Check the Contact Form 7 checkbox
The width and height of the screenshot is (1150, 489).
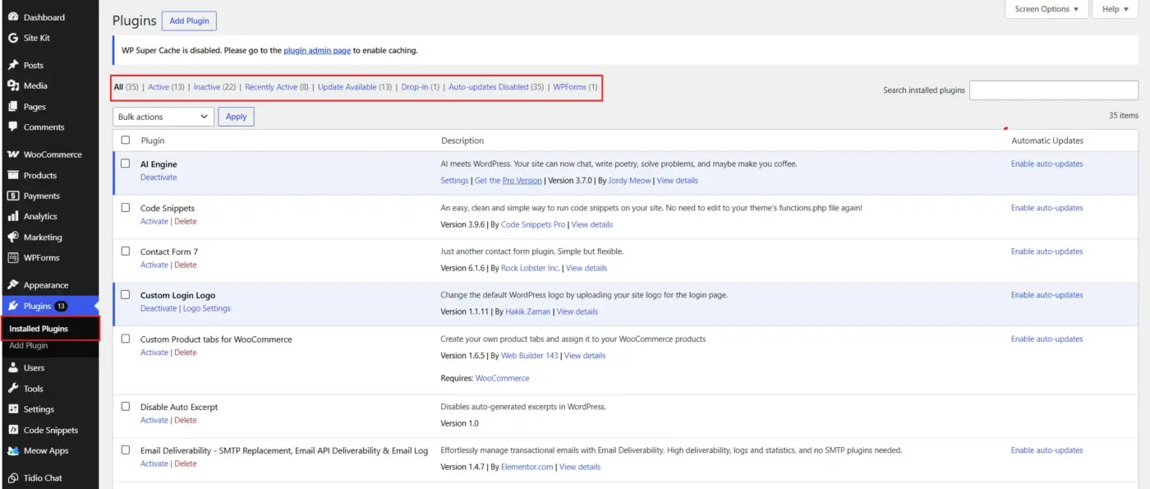click(x=126, y=251)
